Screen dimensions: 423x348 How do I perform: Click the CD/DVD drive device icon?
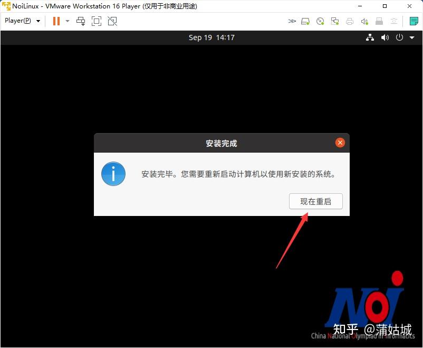coord(320,21)
